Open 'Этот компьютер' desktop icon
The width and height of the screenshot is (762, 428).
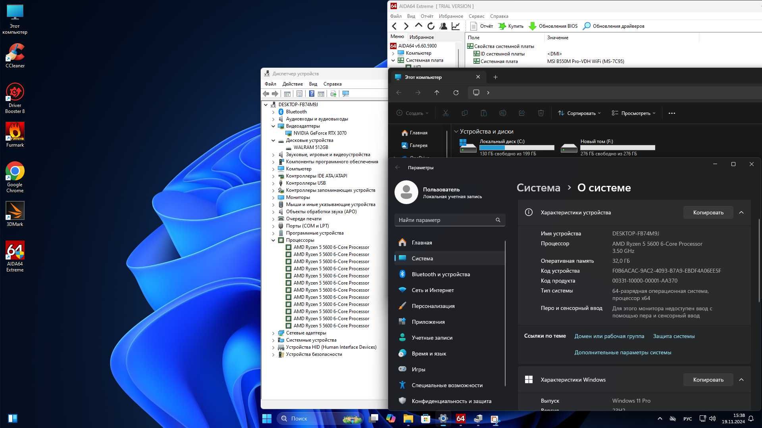point(15,19)
